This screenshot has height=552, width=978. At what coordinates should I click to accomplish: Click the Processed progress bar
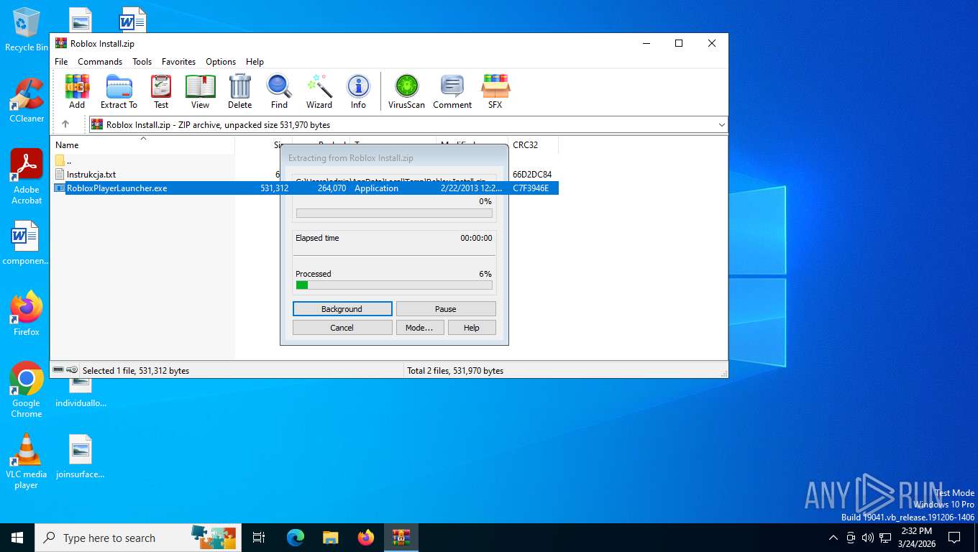tap(394, 285)
